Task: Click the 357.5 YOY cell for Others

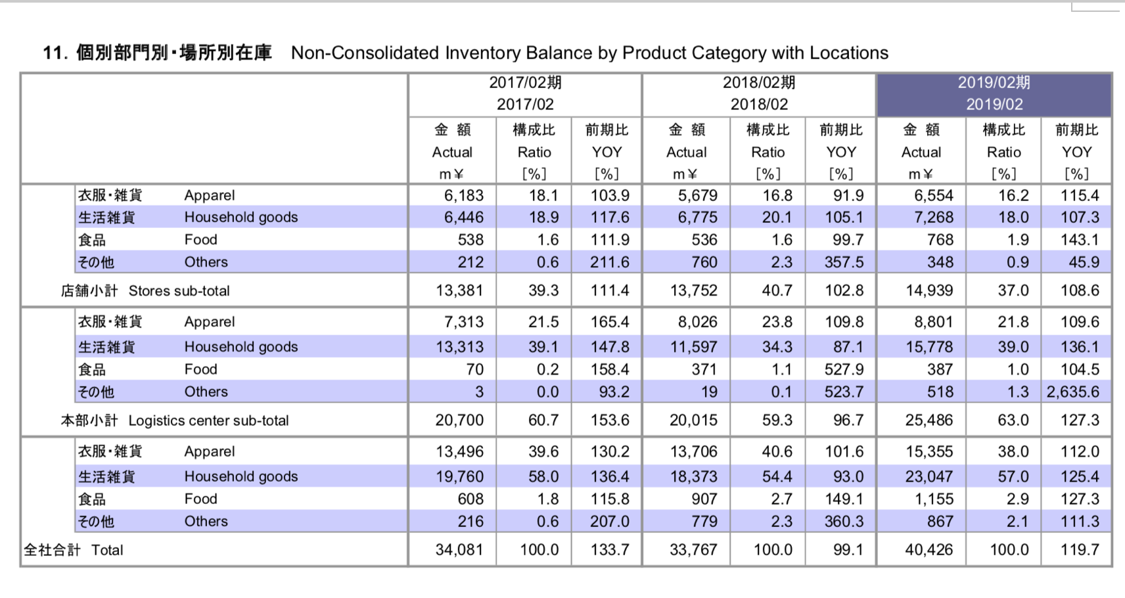Action: (x=844, y=262)
